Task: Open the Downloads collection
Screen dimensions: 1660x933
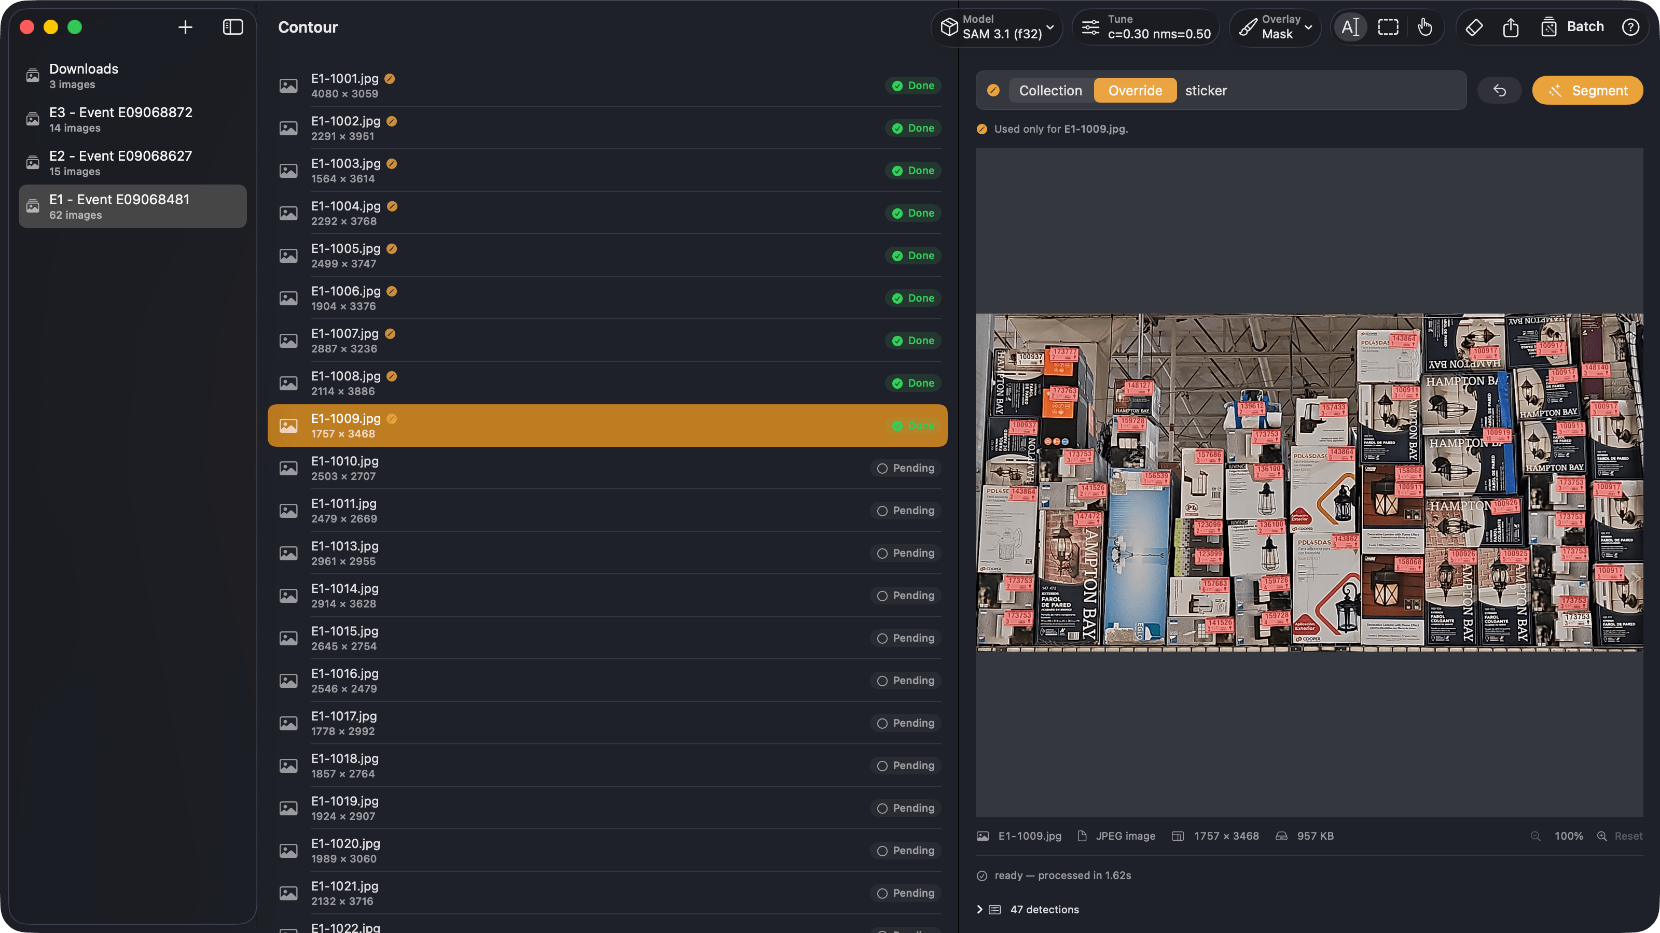Action: pyautogui.click(x=133, y=76)
